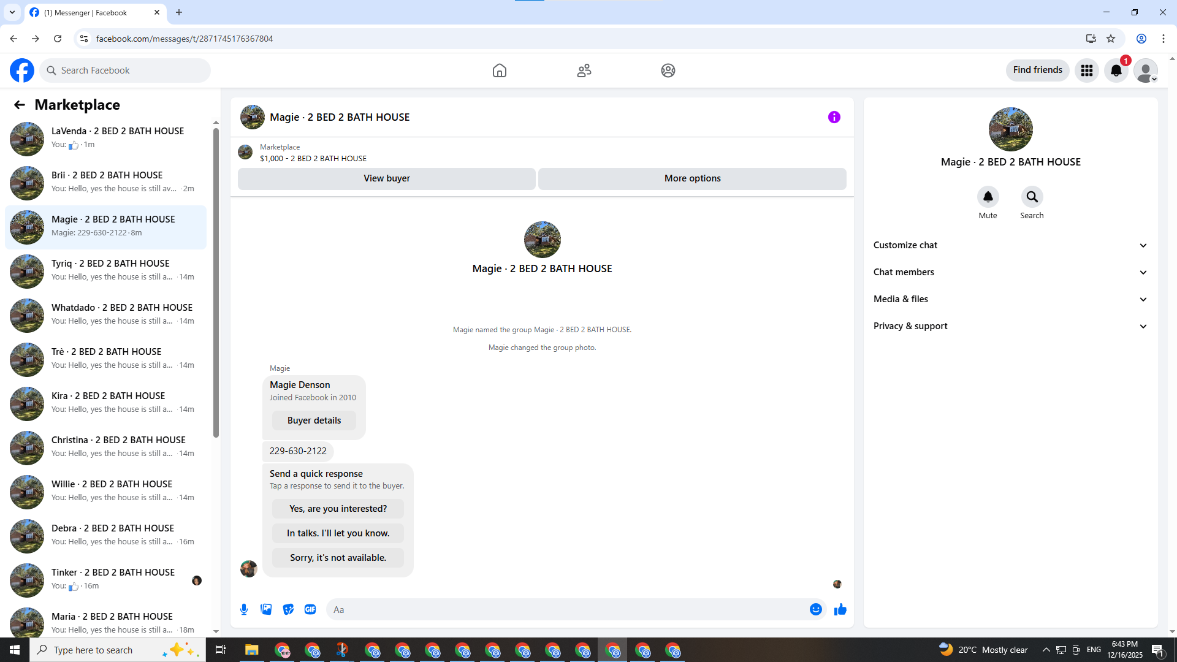This screenshot has height=662, width=1177.
Task: Open File Explorer from taskbar
Action: coord(252,650)
